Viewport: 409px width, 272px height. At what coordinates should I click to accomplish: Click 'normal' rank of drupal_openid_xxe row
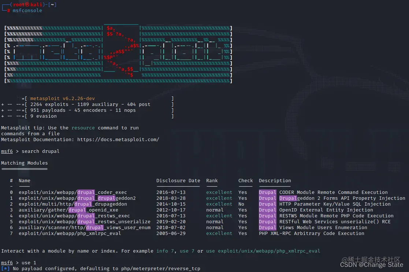(x=215, y=210)
